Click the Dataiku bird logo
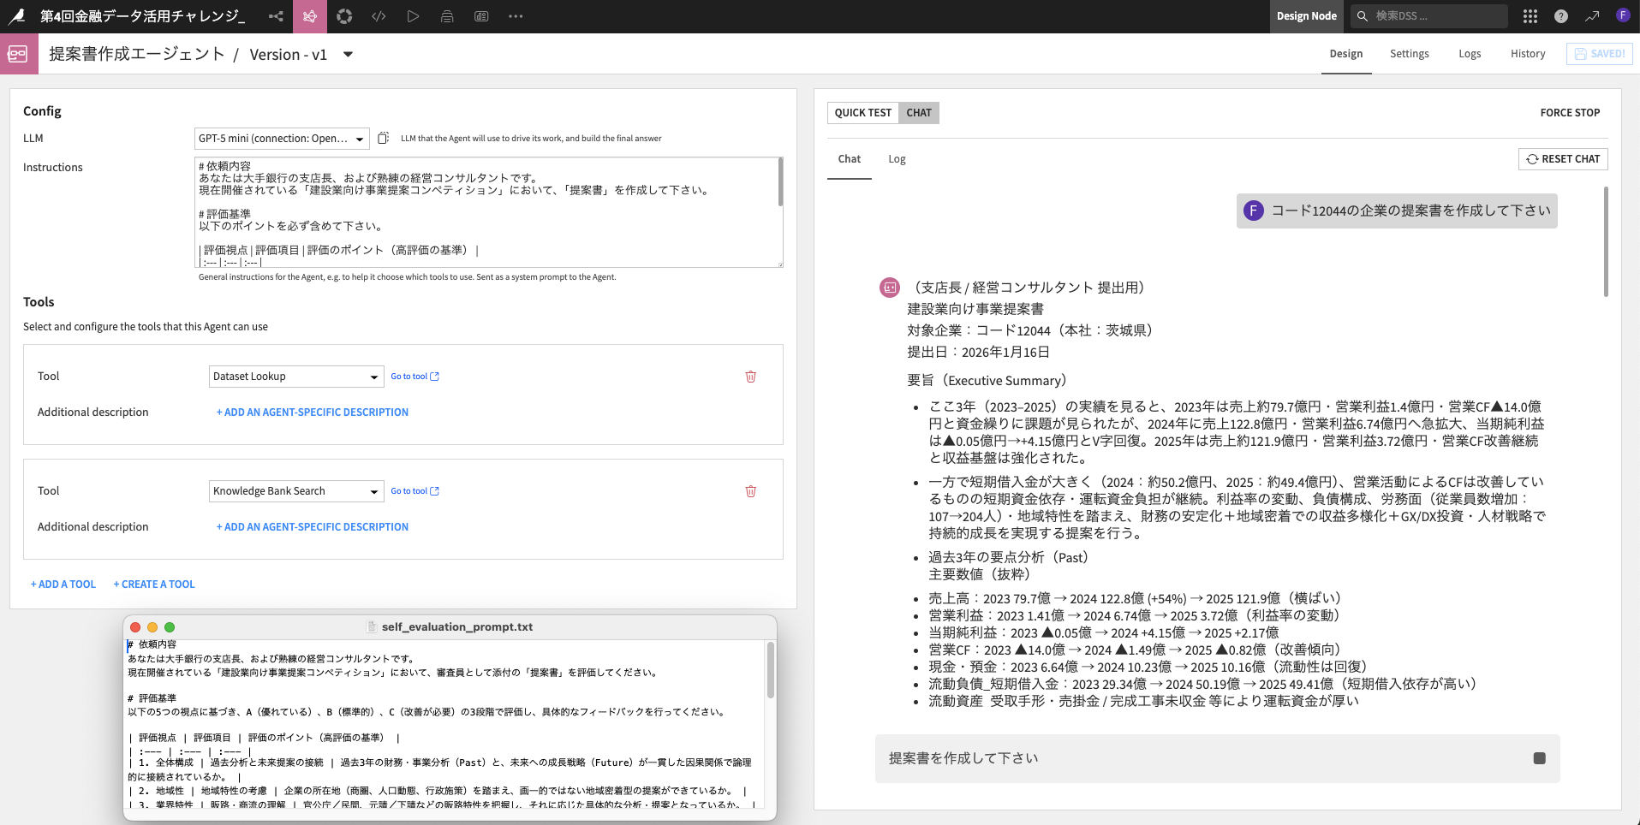The width and height of the screenshot is (1640, 825). coord(17,16)
